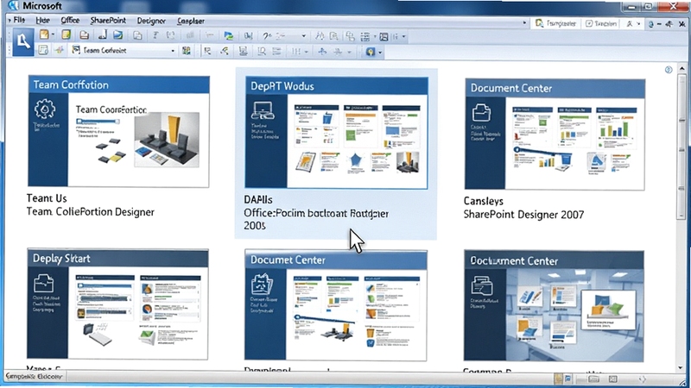
Task: Open the dropdown arrow at end of top toolbar
Action: (403, 37)
